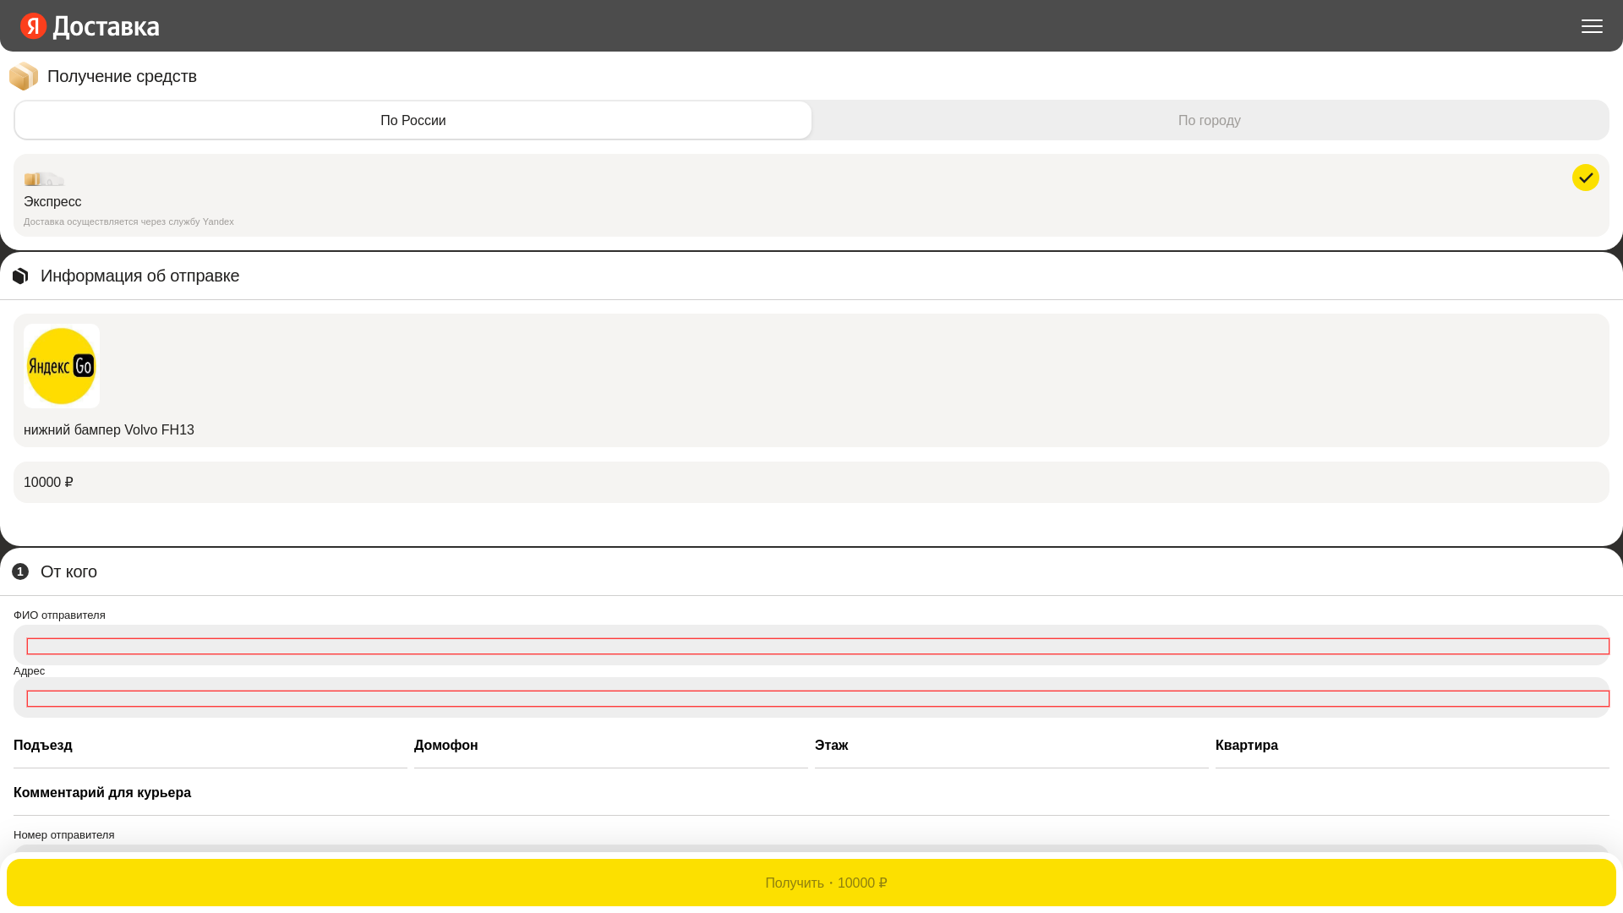Click the step 1 circle icon
This screenshot has width=1623, height=913.
coord(20,571)
